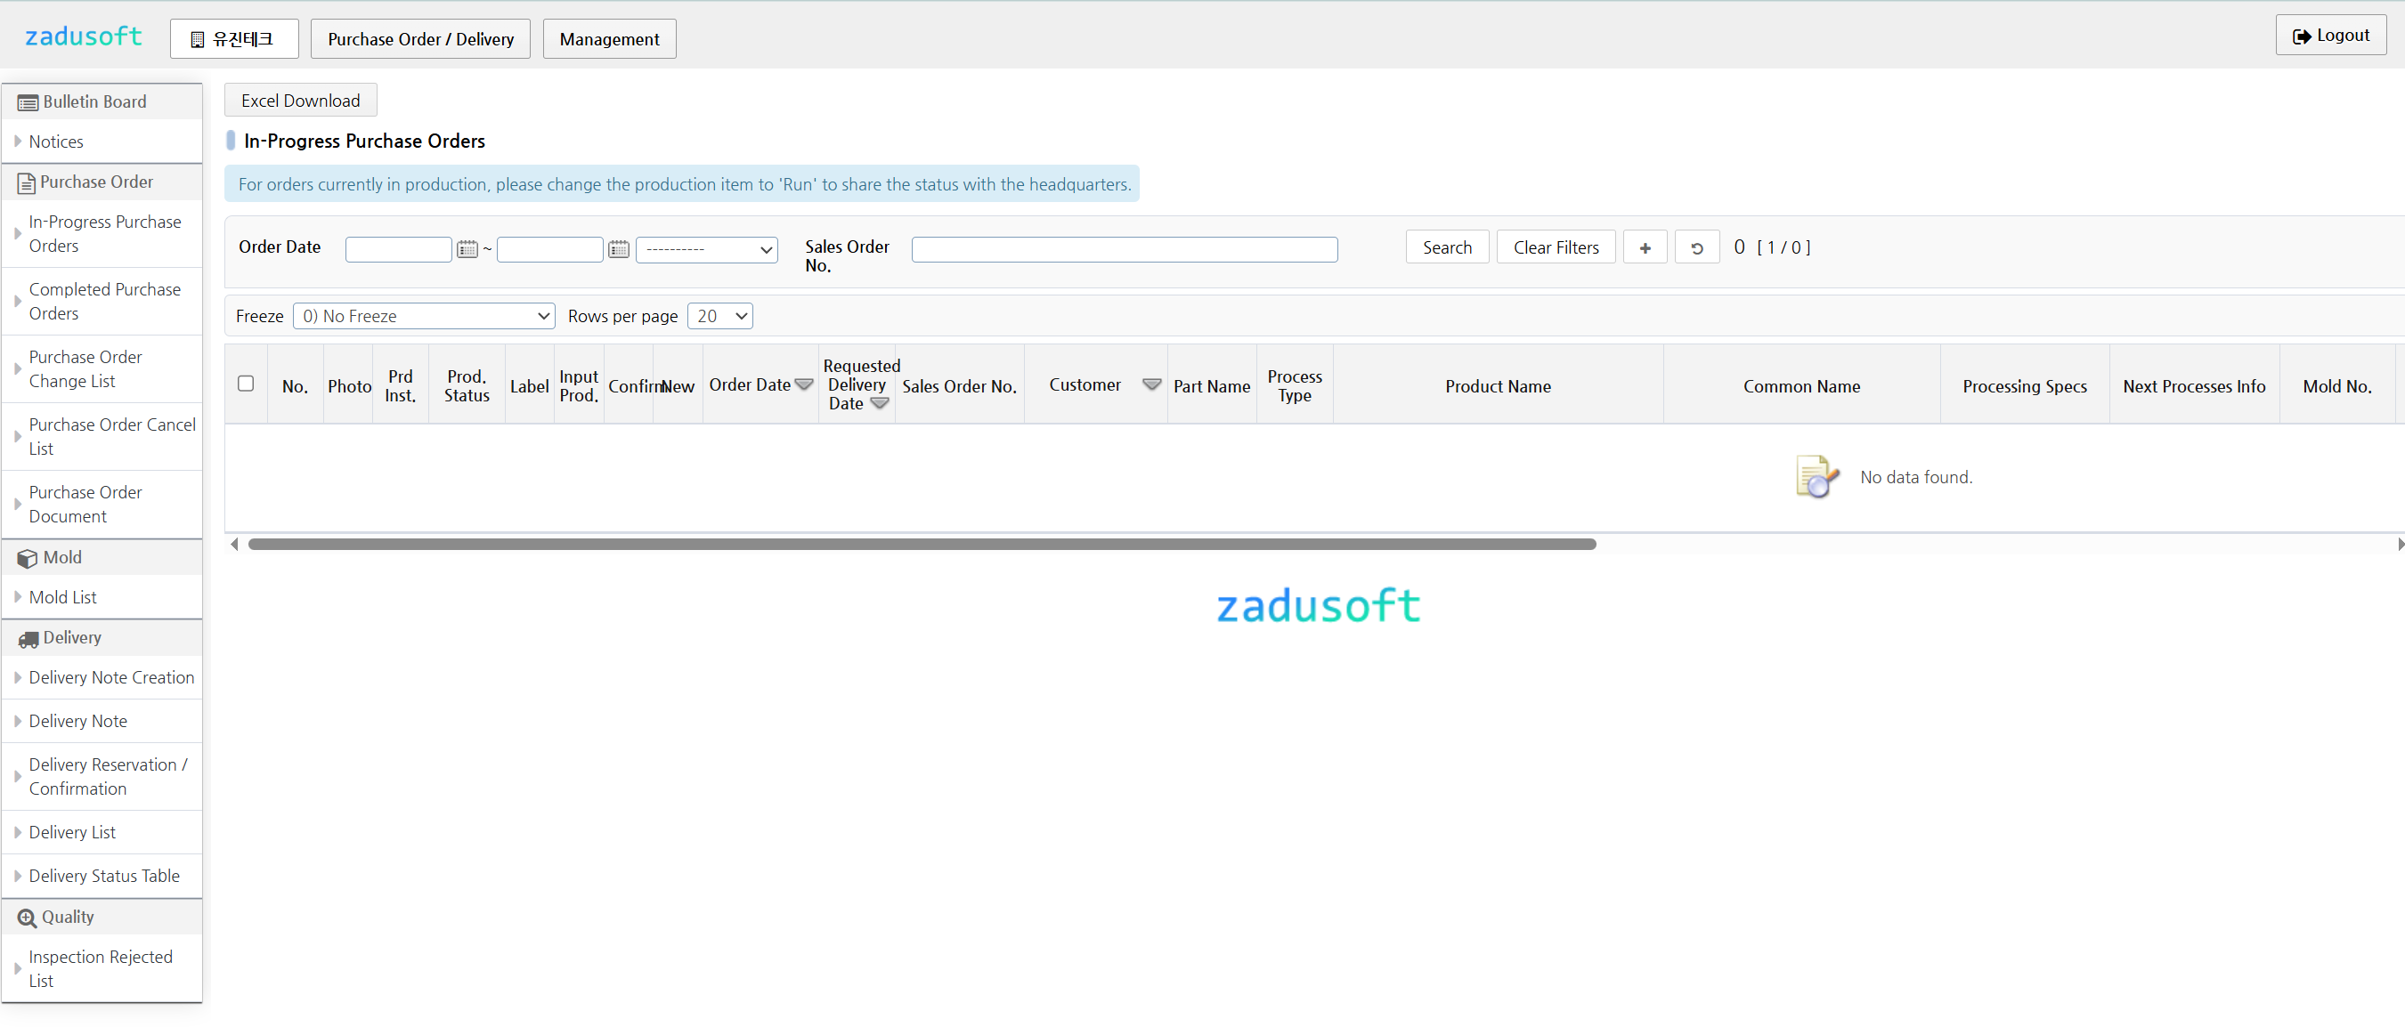The width and height of the screenshot is (2405, 1027).
Task: Click the Requested Delivery Date filter arrow
Action: click(879, 403)
